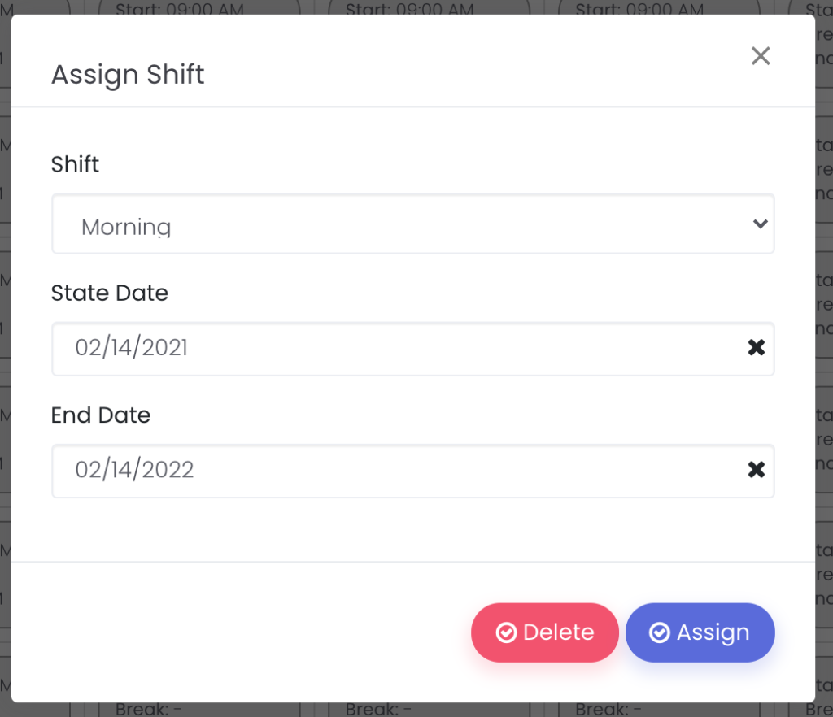
Task: Click the End Date label
Action: tap(100, 415)
